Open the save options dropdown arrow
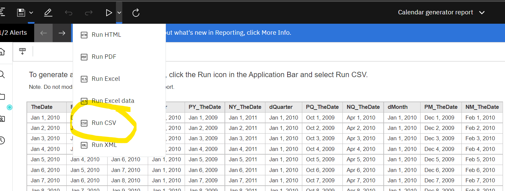505x191 pixels. click(x=31, y=13)
